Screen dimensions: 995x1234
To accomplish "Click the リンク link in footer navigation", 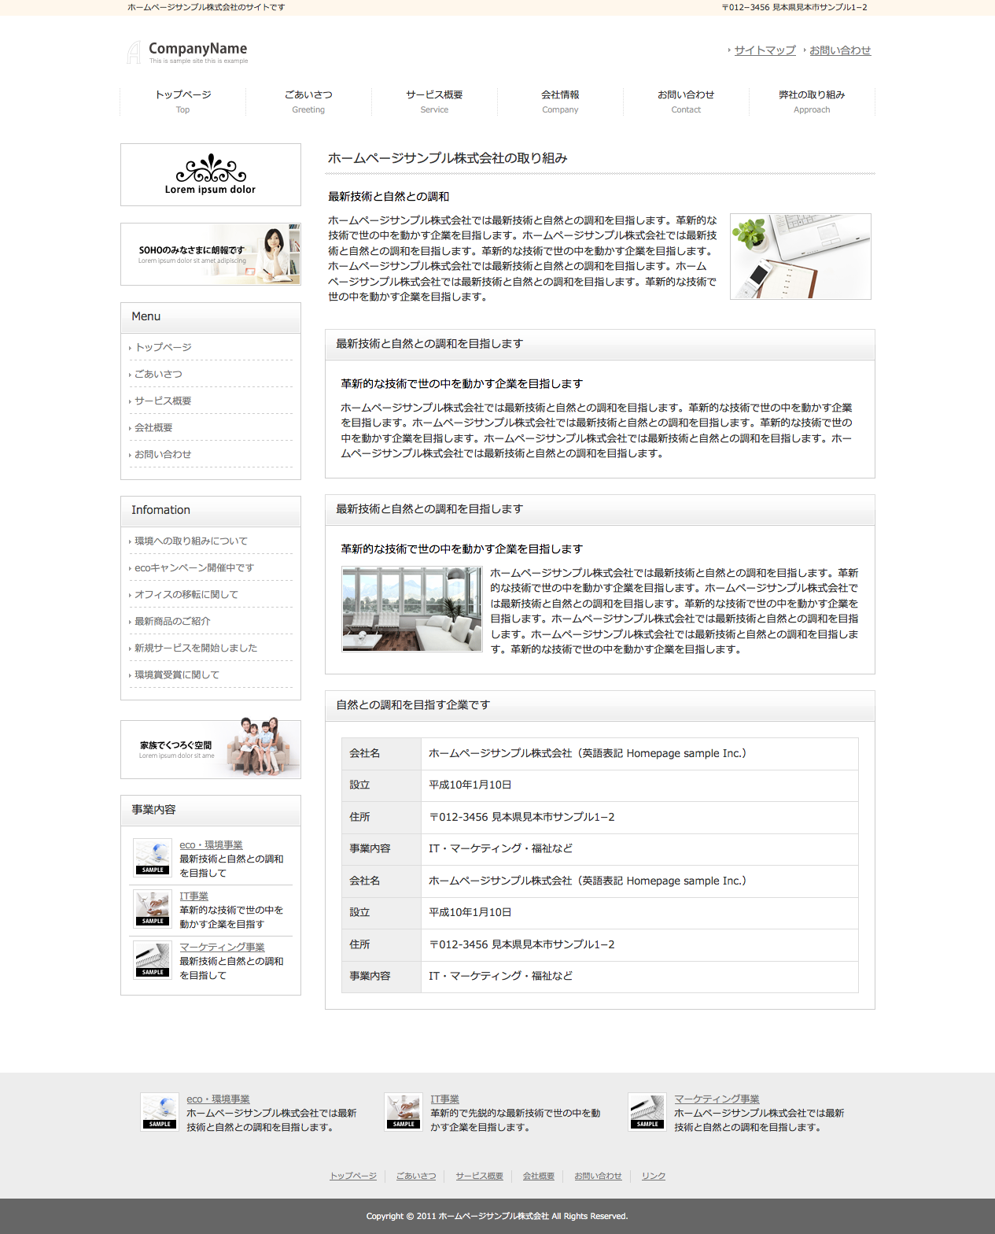I will coord(653,1176).
